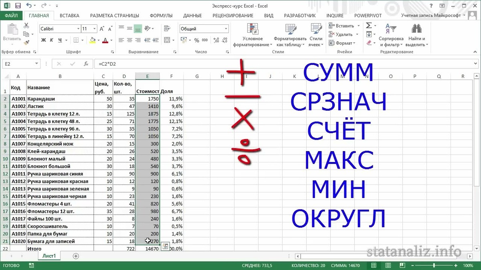Click the Вставить (Paste) button

[x=12, y=32]
